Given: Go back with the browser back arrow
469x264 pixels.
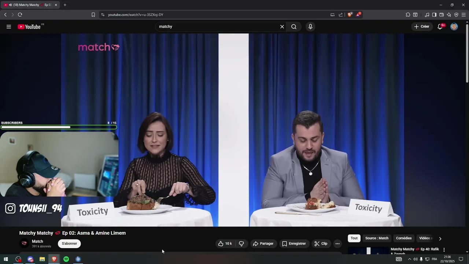Looking at the screenshot, I should coord(5,15).
